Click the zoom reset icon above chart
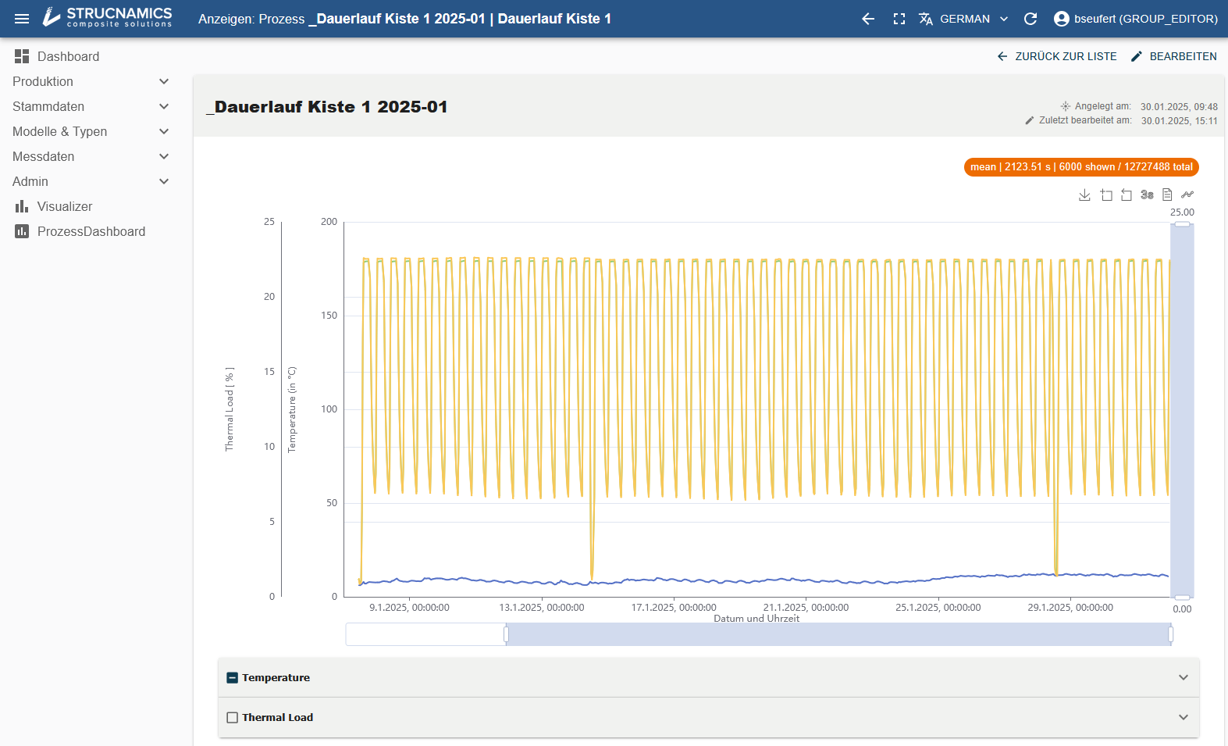This screenshot has width=1228, height=746. point(1127,195)
